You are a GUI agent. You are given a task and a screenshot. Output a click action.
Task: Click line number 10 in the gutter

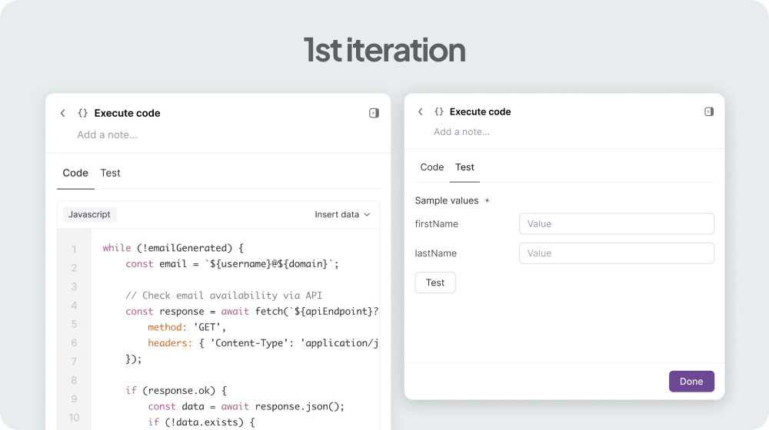click(74, 417)
